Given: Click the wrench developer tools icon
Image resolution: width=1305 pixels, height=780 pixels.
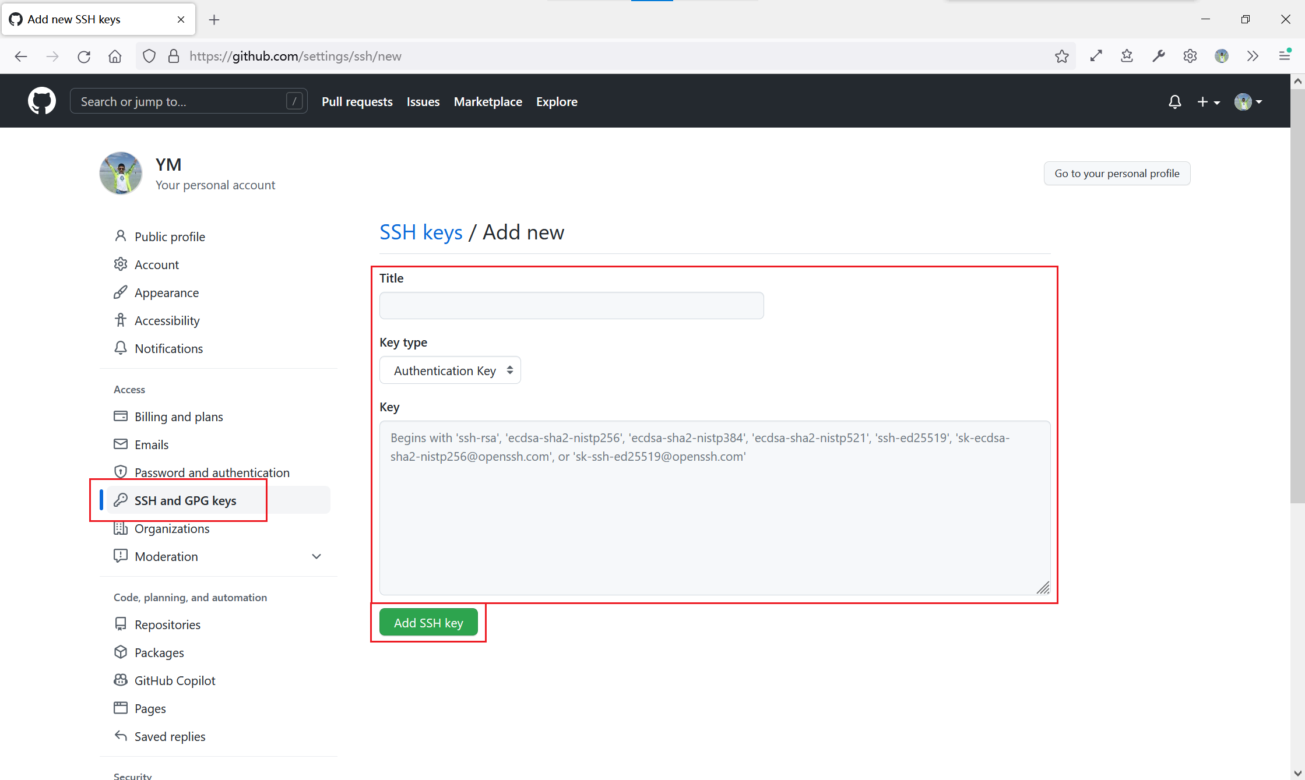Looking at the screenshot, I should (x=1158, y=56).
